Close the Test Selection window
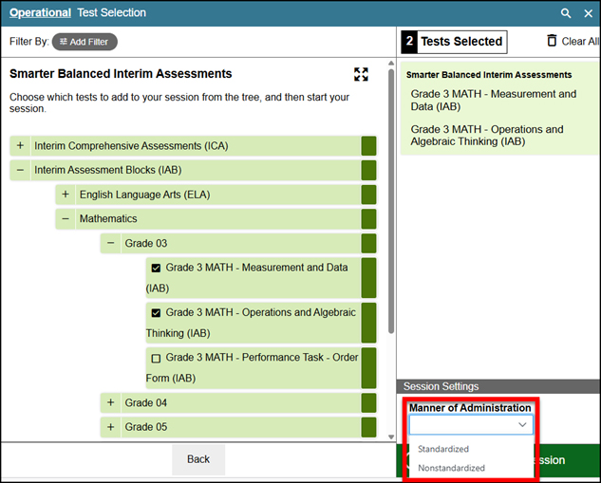Screen dimensions: 601x483 click(x=589, y=13)
